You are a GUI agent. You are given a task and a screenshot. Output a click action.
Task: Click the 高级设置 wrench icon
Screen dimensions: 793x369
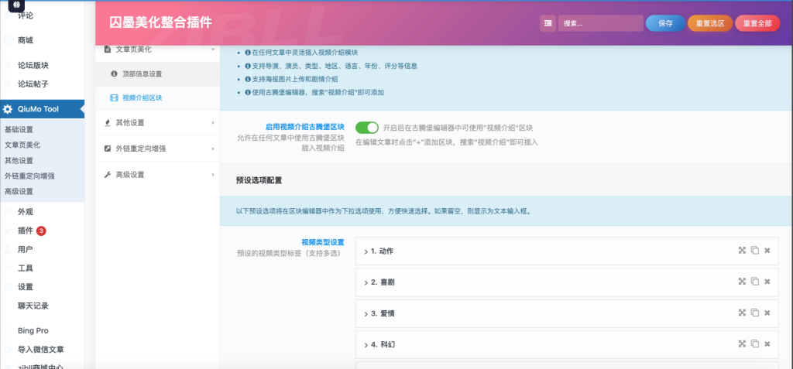coord(107,175)
